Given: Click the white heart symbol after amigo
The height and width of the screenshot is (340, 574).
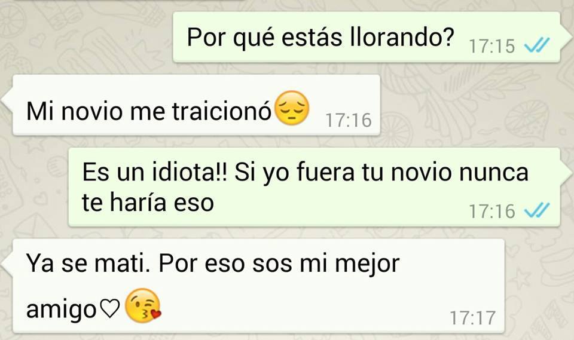Looking at the screenshot, I should (110, 308).
